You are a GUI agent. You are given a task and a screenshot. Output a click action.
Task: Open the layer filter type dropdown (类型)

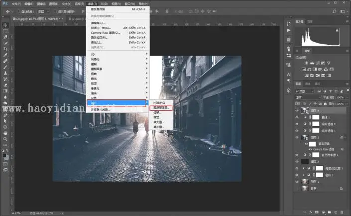305,91
